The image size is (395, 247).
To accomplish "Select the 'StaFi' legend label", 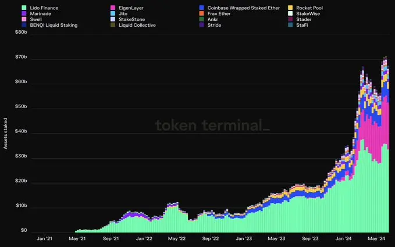I will pos(302,25).
